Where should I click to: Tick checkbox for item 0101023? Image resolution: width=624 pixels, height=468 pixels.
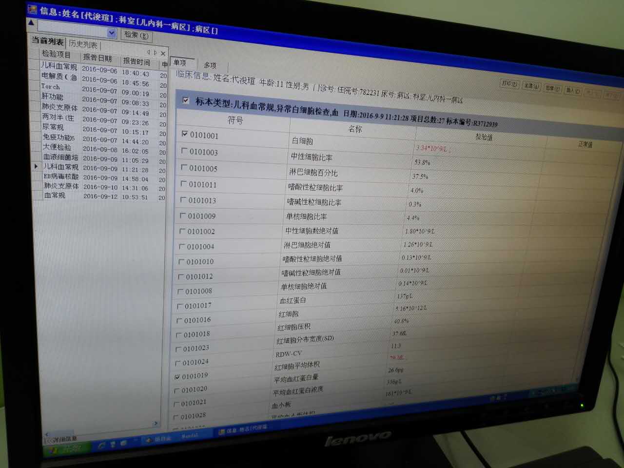tap(178, 349)
